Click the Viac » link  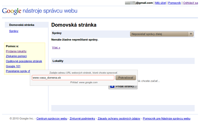[56, 47]
